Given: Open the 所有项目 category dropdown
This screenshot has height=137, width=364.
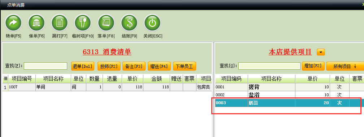Looking at the screenshot, I should click(345, 66).
